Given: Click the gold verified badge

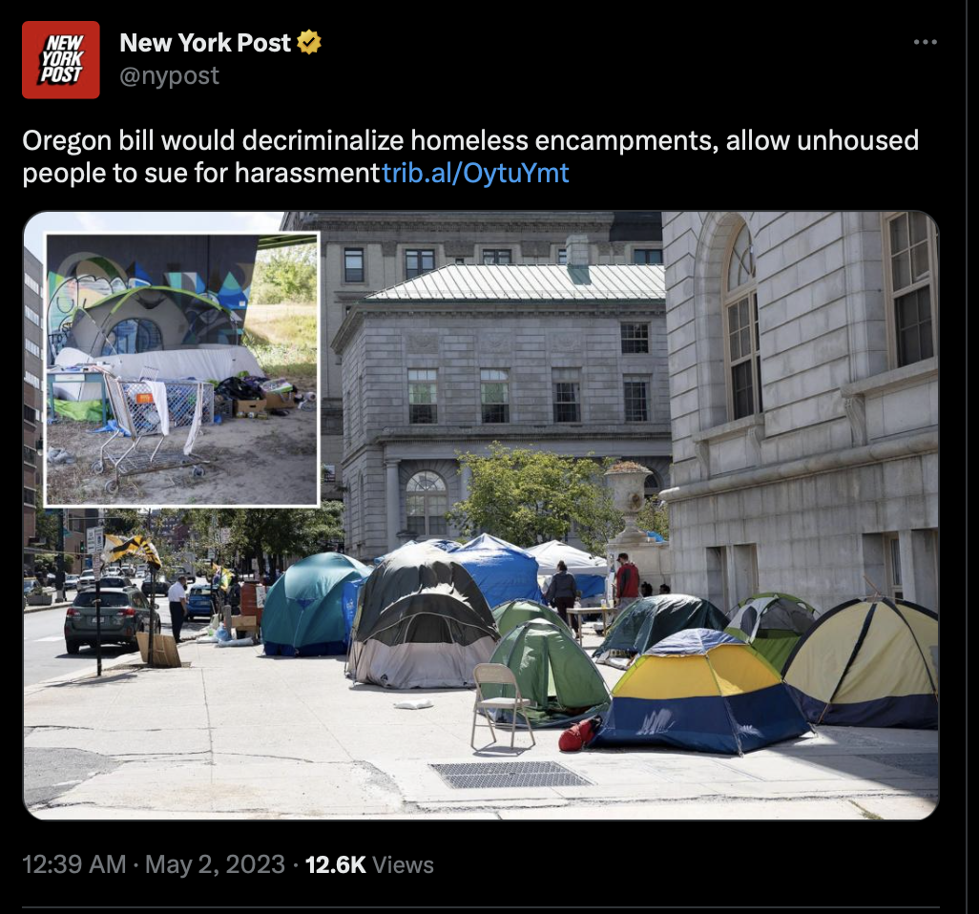Looking at the screenshot, I should [308, 42].
